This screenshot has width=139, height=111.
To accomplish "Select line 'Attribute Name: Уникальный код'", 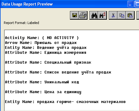I will tap(42, 82).
